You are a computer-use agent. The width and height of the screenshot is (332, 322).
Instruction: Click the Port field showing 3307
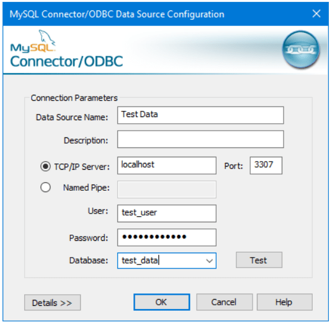pyautogui.click(x=266, y=165)
